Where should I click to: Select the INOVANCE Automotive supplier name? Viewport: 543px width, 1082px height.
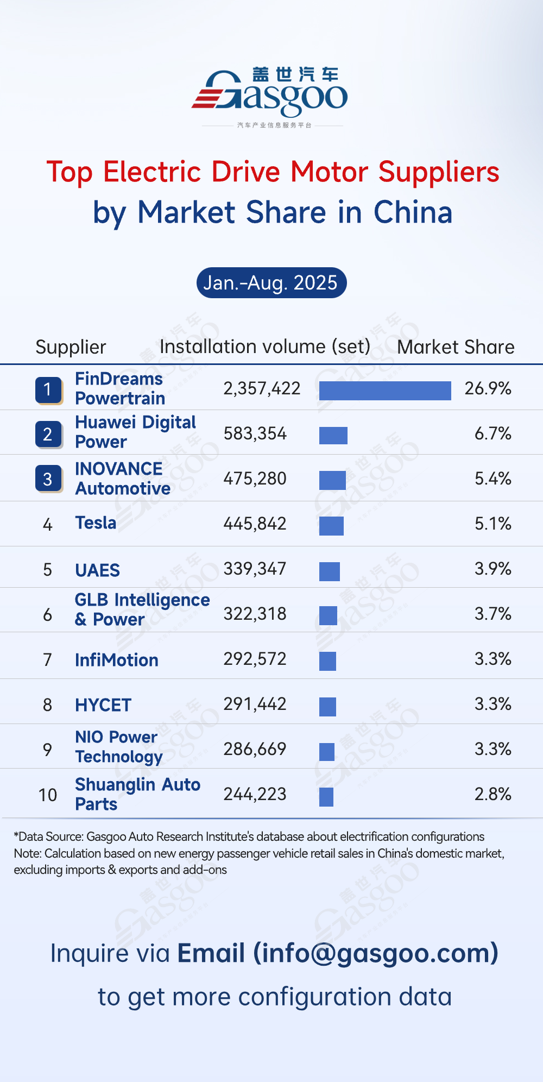(x=123, y=479)
